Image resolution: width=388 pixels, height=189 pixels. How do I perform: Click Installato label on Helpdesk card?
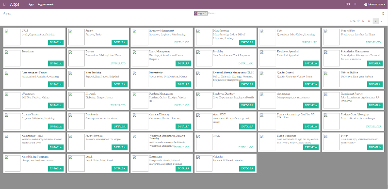[x=118, y=105]
